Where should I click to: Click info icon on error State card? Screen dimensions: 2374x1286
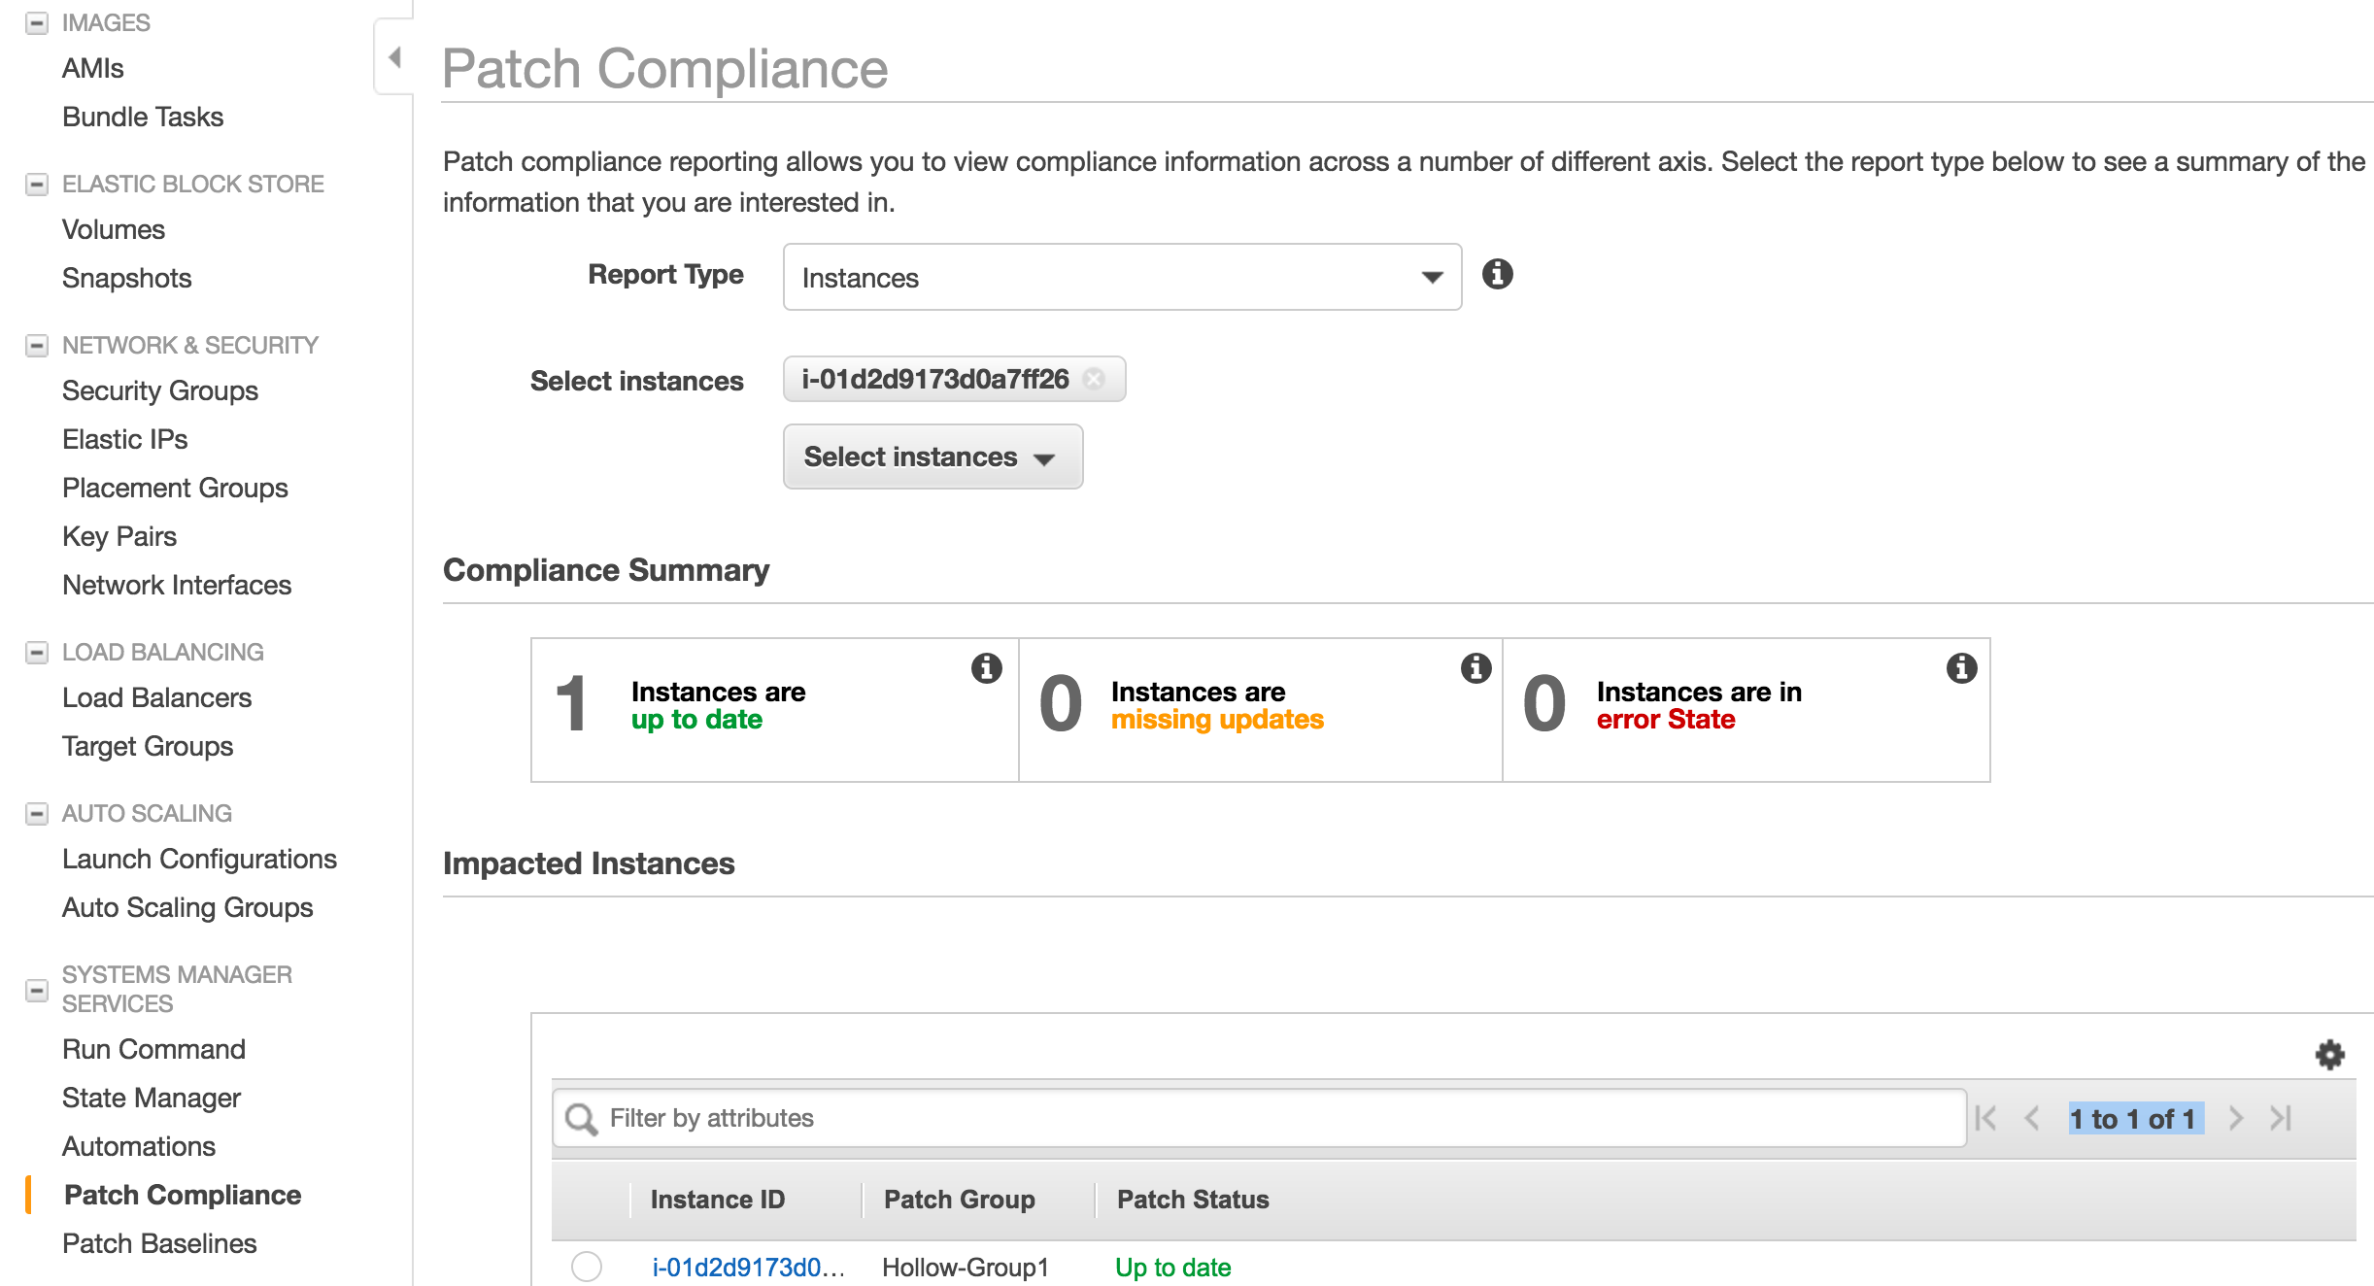point(1961,668)
